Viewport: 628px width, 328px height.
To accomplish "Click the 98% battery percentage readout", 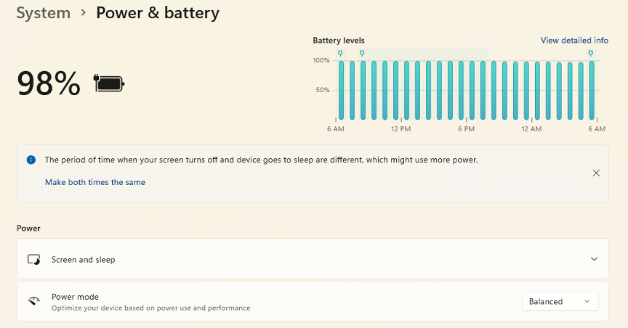I will pos(48,83).
